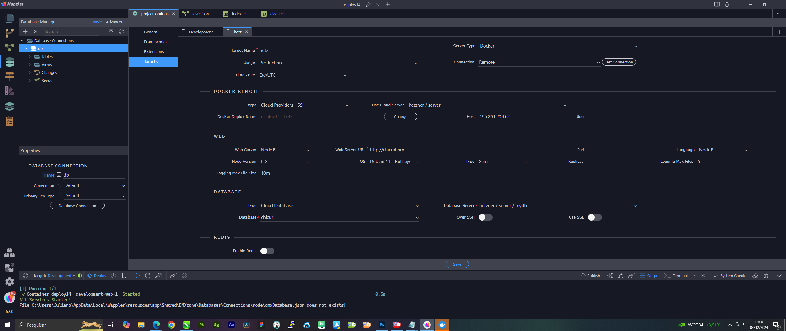
Task: Click the sparkles AI icon beside Publish
Action: pyautogui.click(x=610, y=276)
